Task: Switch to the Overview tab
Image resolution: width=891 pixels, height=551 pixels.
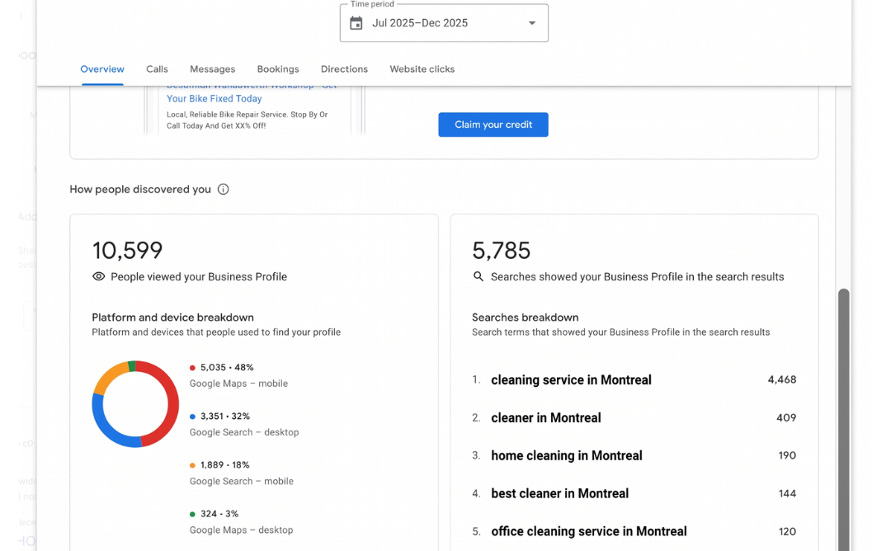Action: 102,69
